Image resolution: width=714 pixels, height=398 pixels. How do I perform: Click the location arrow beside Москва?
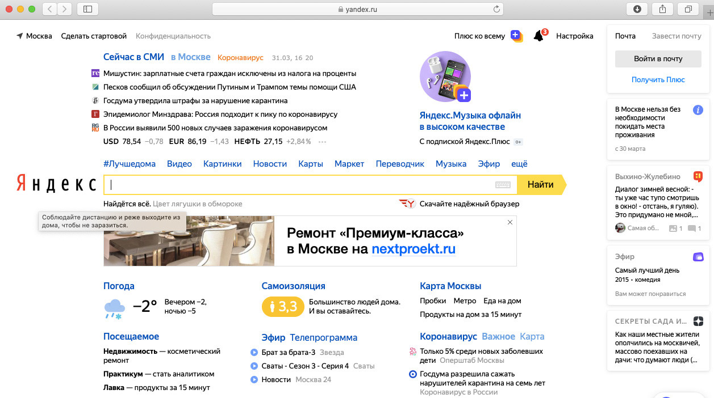pyautogui.click(x=20, y=36)
